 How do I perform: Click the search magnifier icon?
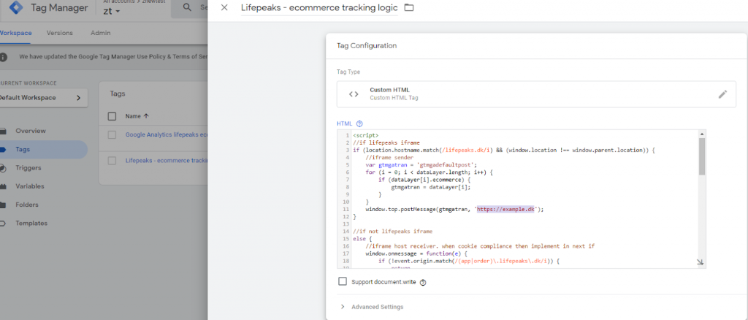[188, 8]
